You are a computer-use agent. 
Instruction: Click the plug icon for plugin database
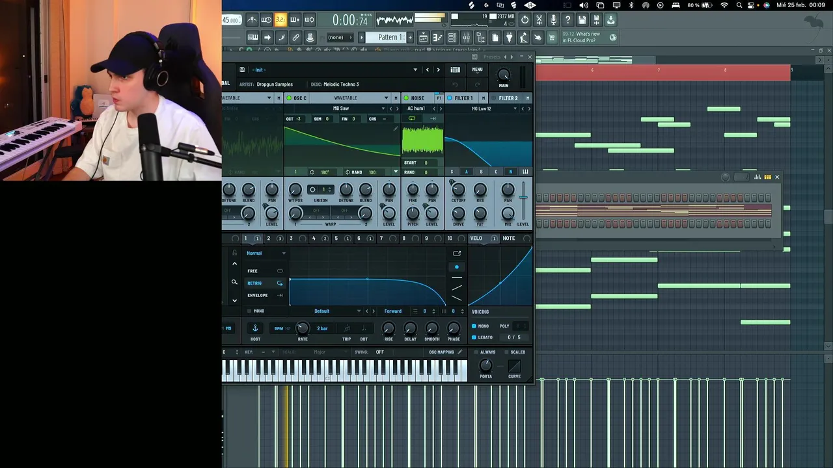point(509,37)
